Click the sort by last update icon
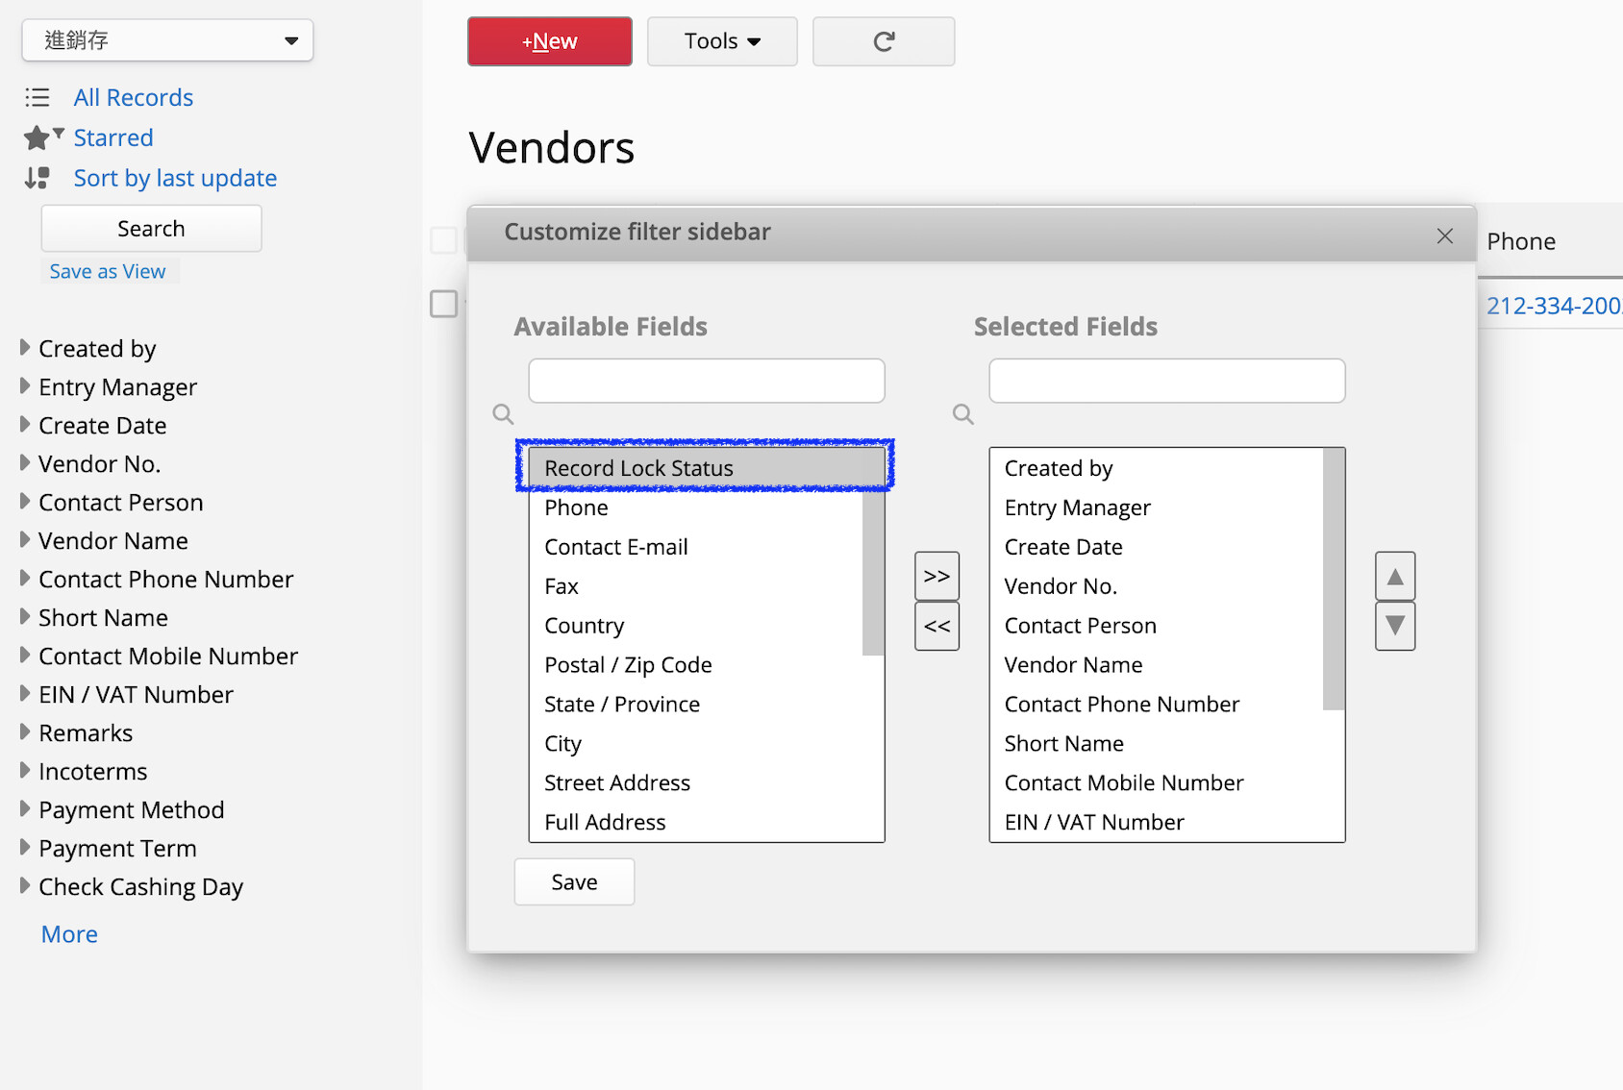 [37, 178]
